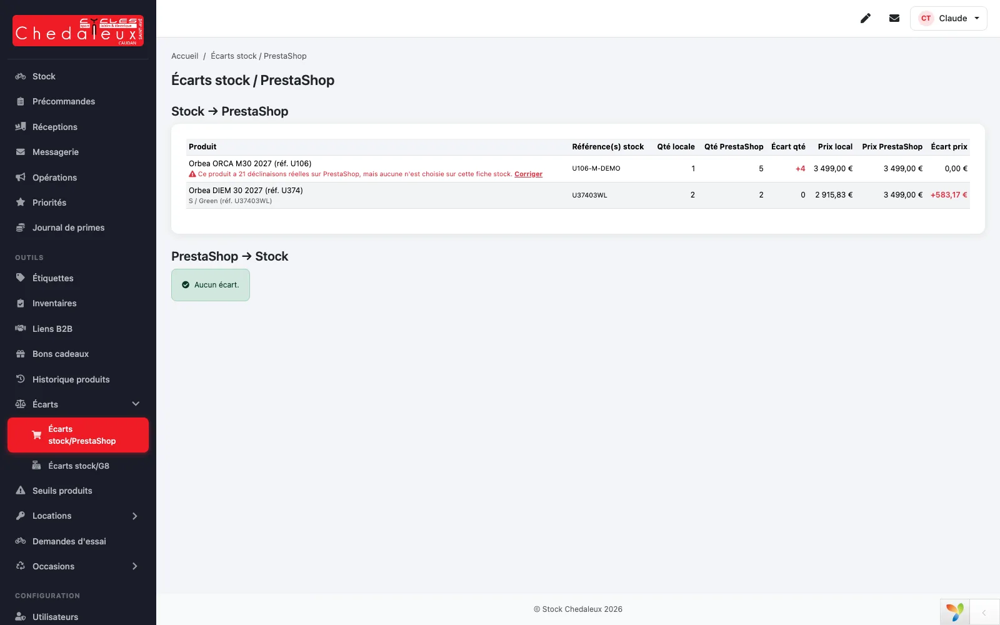Click the user-lock icon beside Utilisateurs
Screen dimensions: 1000x625
[x=21, y=617]
